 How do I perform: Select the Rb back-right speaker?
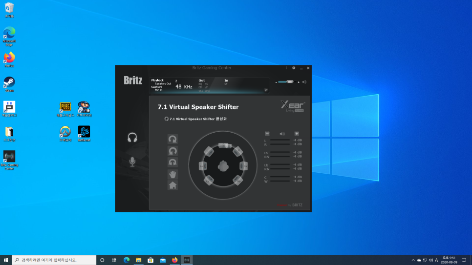pos(237,180)
